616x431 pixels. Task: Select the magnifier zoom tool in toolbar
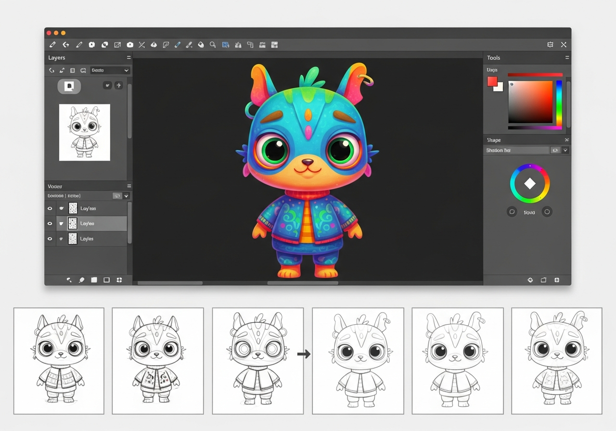tap(213, 45)
